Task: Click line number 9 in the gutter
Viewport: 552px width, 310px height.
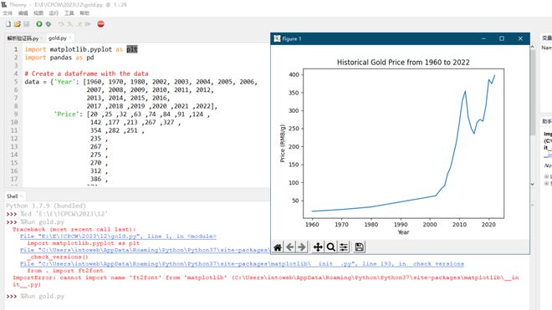Action: point(16,114)
